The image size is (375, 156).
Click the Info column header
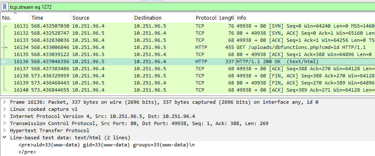tap(305, 18)
